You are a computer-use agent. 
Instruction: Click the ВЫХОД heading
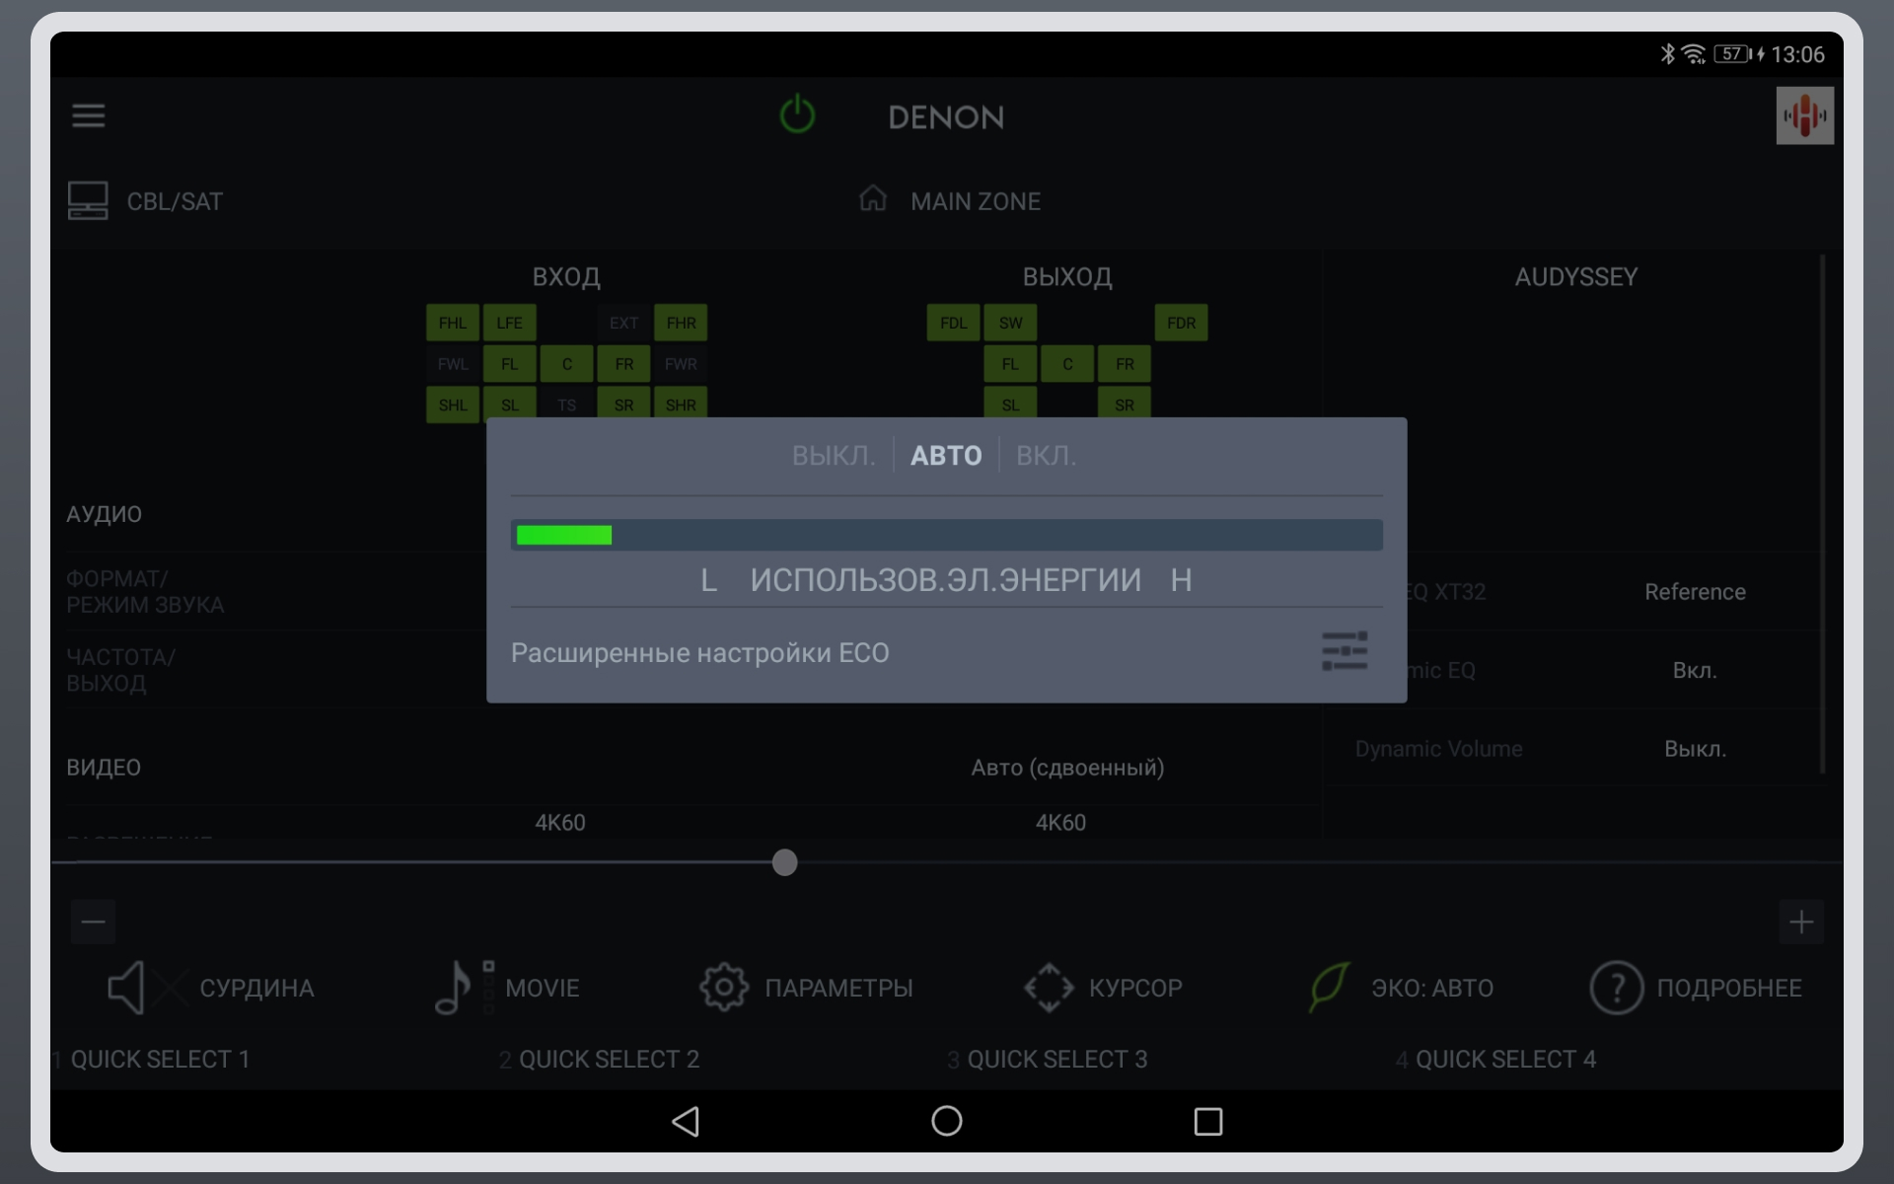[x=1067, y=277]
